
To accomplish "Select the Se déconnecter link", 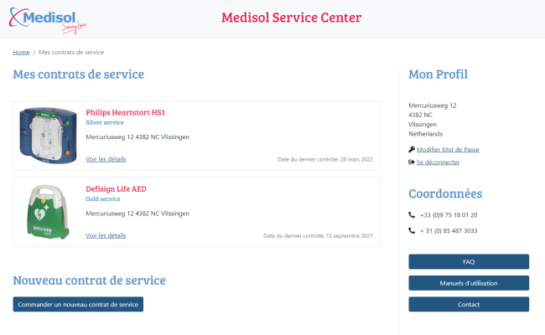I will pyautogui.click(x=438, y=162).
